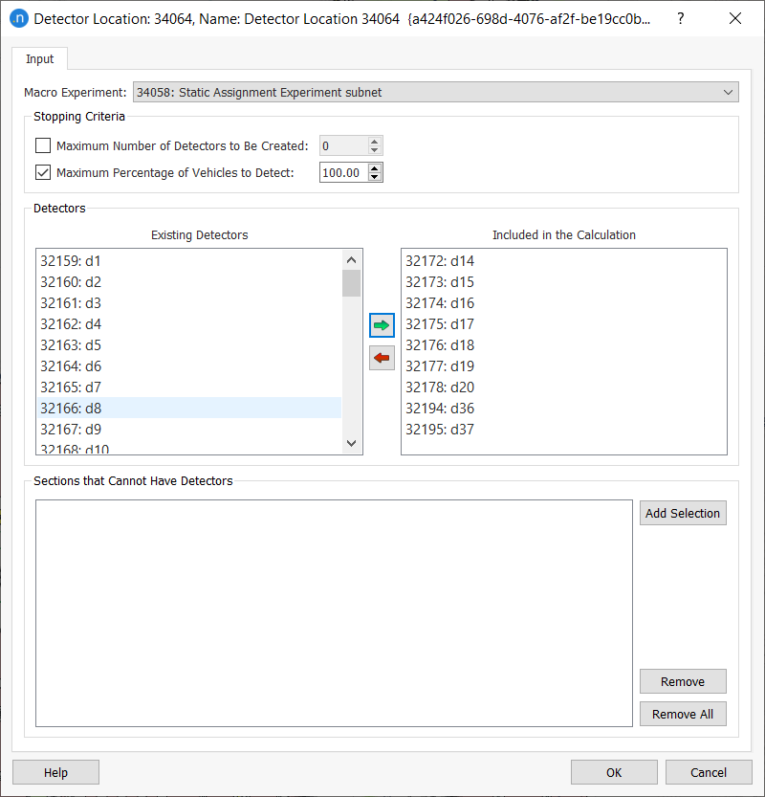Open the Macro Experiment dropdown

[x=435, y=93]
